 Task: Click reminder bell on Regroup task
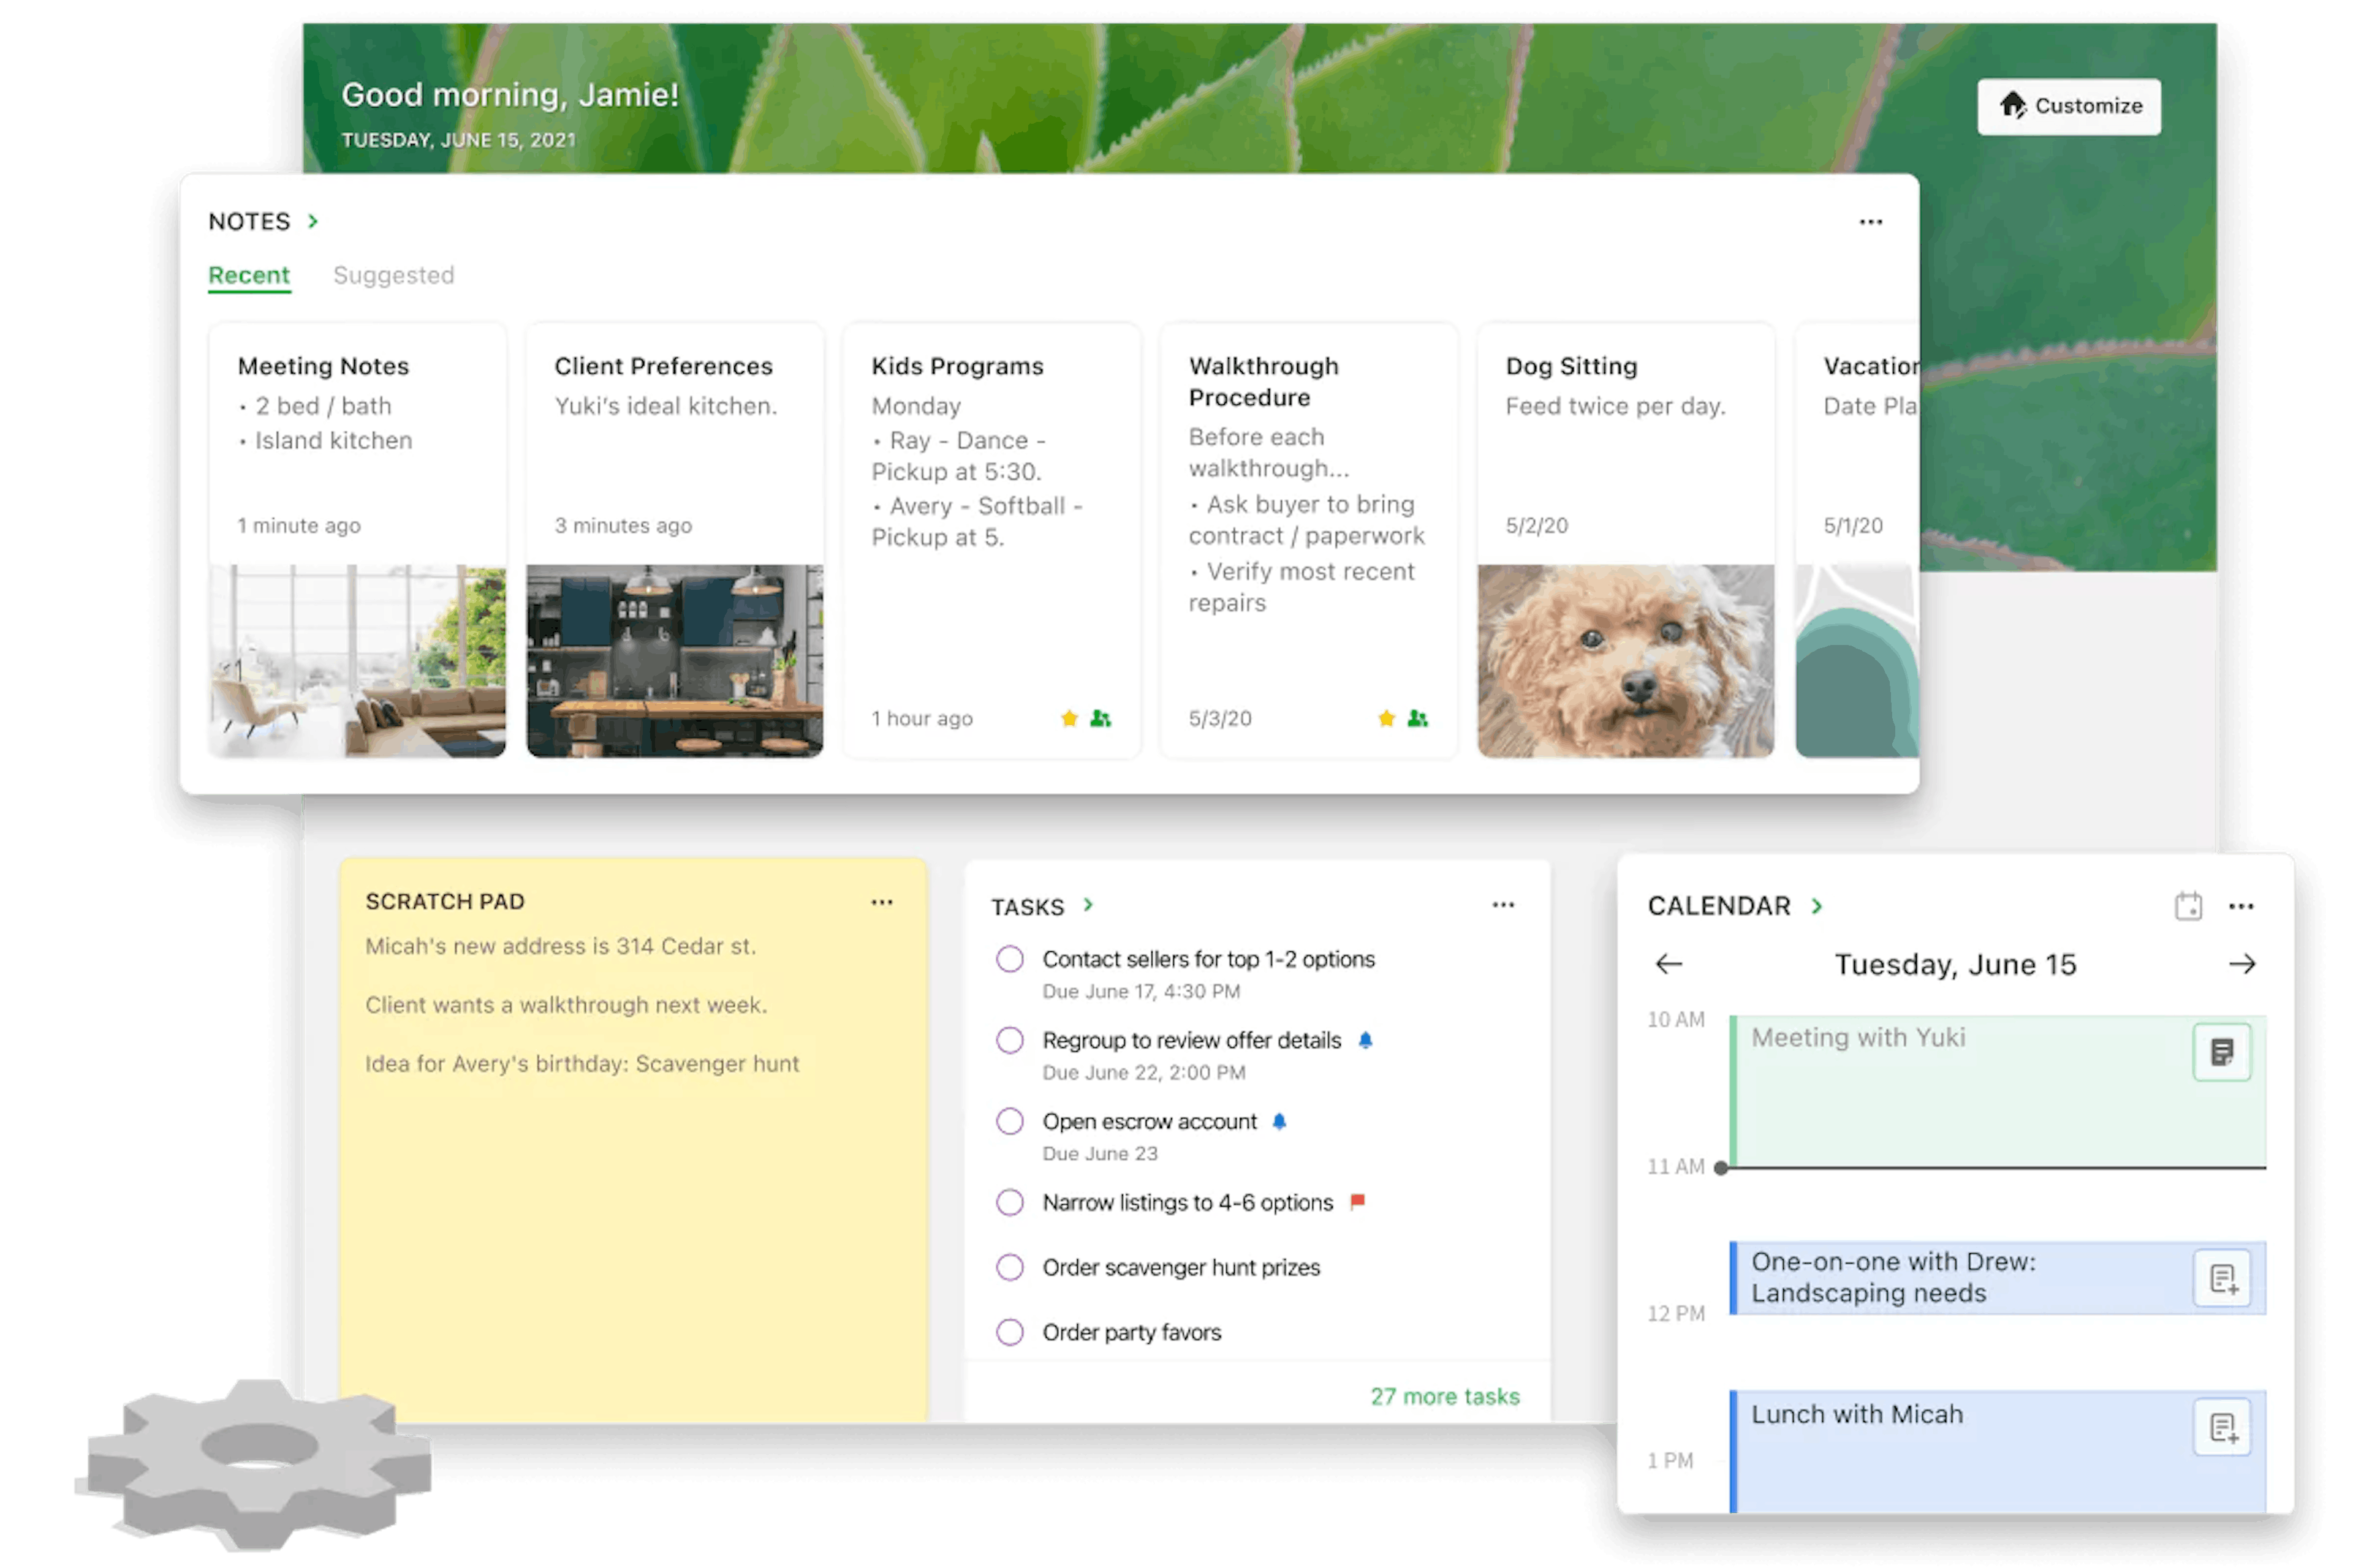coord(1365,1040)
